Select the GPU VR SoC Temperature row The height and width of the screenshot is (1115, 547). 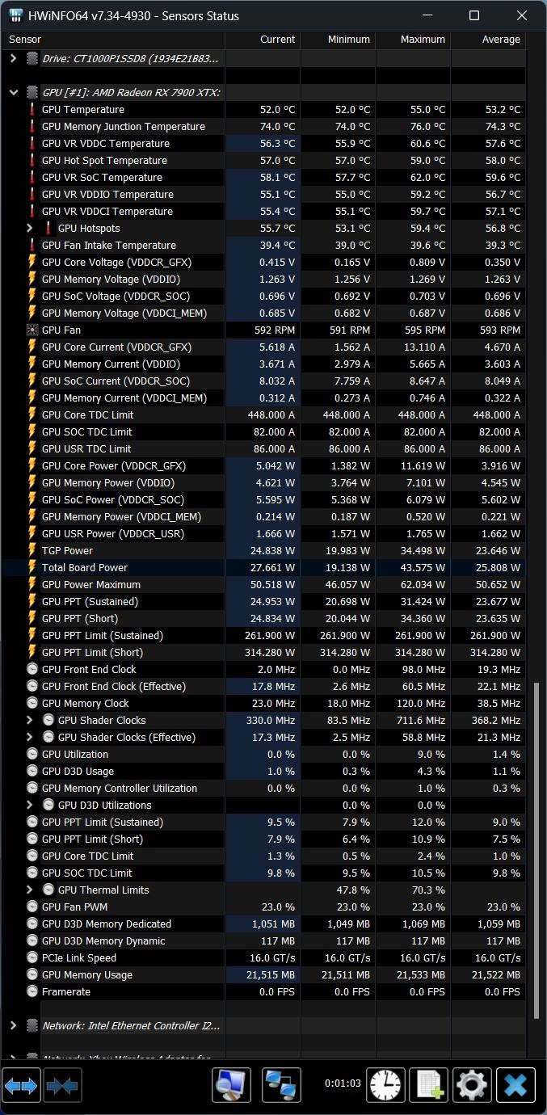(263, 177)
